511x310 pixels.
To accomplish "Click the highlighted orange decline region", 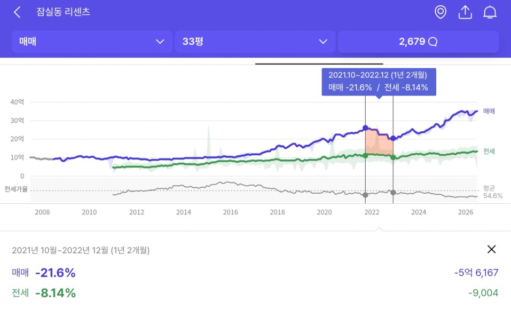I will pos(379,142).
